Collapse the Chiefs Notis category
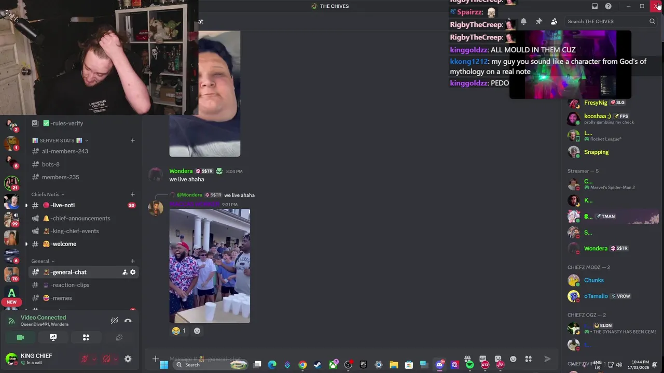Image resolution: width=664 pixels, height=373 pixels. pos(48,194)
